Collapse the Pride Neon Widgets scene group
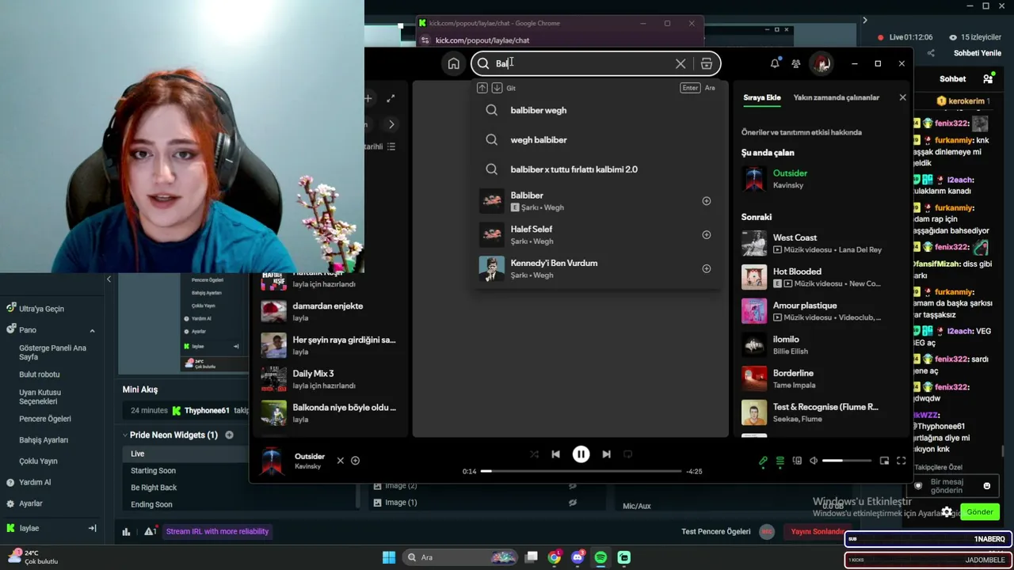1014x570 pixels. coord(125,435)
